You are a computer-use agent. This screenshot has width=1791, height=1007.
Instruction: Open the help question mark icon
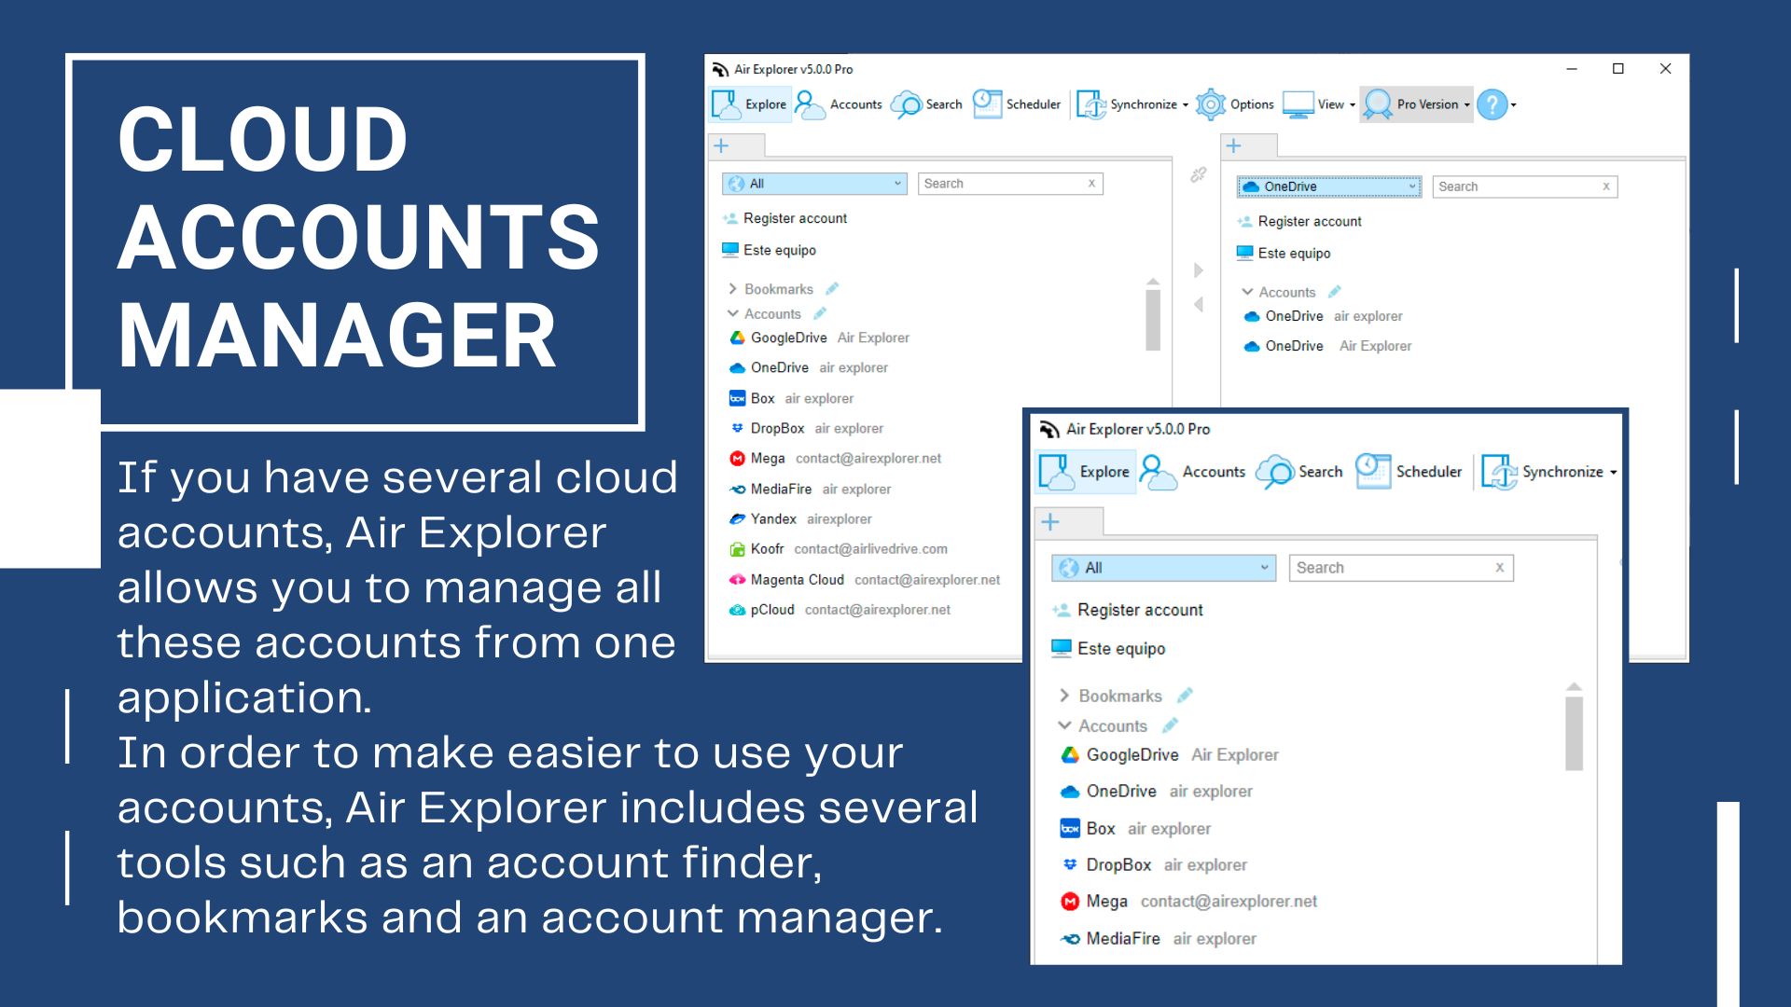point(1493,105)
